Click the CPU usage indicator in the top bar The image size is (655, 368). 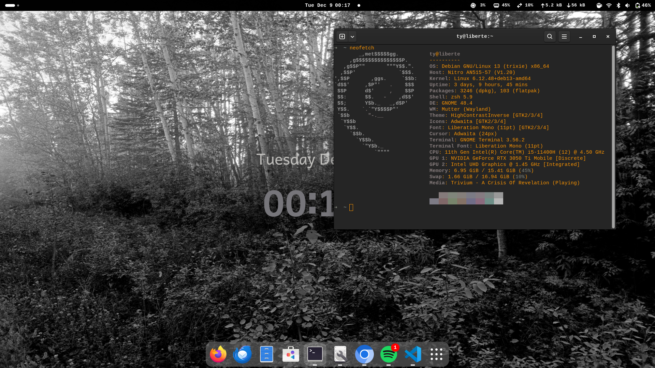coord(478,5)
